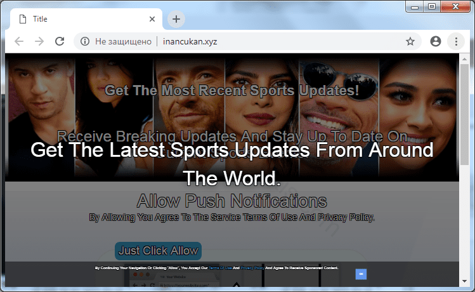Open Chrome's three-dot menu

tap(455, 41)
